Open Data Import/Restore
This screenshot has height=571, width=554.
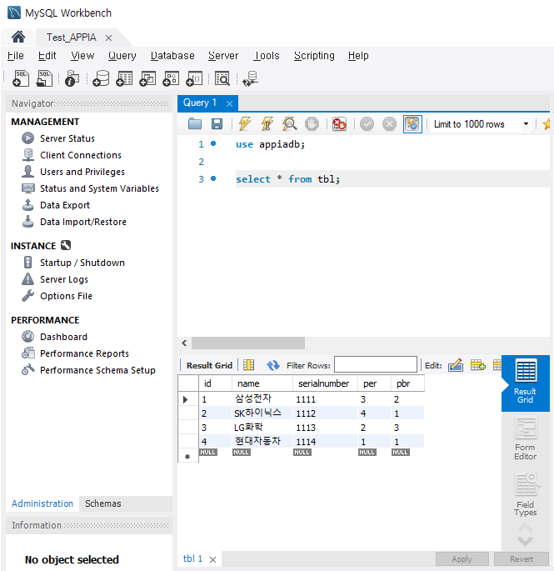pos(83,222)
